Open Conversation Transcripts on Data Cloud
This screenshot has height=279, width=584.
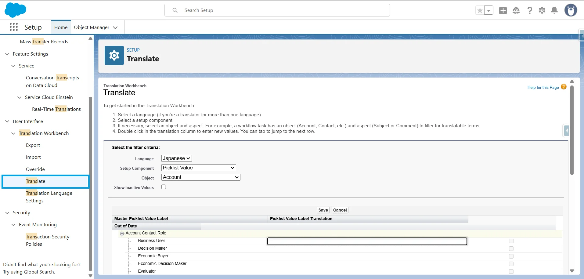(x=52, y=82)
